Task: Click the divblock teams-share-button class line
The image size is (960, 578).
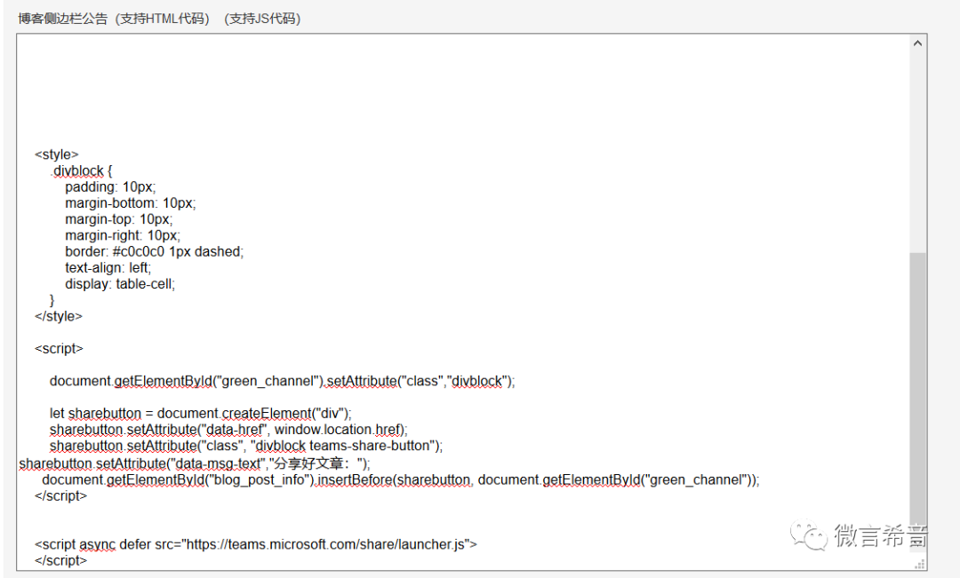Action: [246, 446]
